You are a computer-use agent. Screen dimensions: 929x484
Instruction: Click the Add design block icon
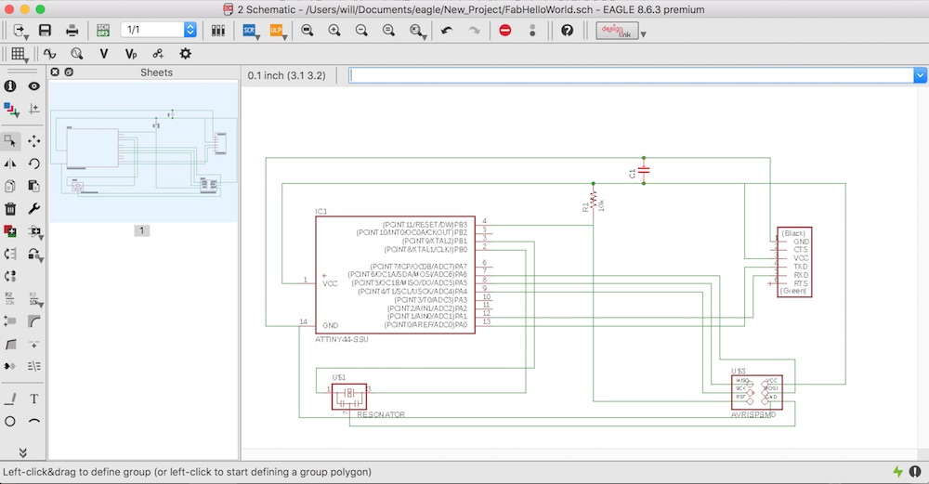(x=35, y=231)
